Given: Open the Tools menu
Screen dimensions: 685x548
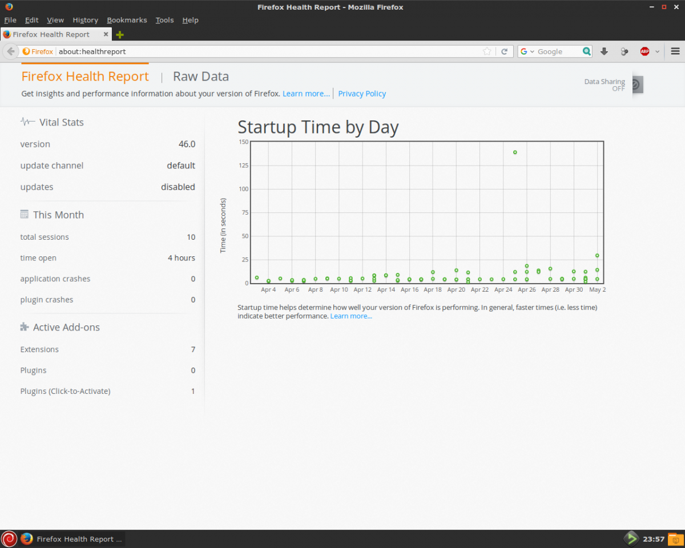Looking at the screenshot, I should (x=164, y=20).
